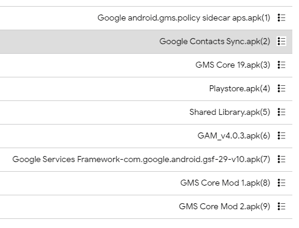Open list icon for GMS Core Mod 2.apk
This screenshot has width=299, height=228.
point(281,206)
